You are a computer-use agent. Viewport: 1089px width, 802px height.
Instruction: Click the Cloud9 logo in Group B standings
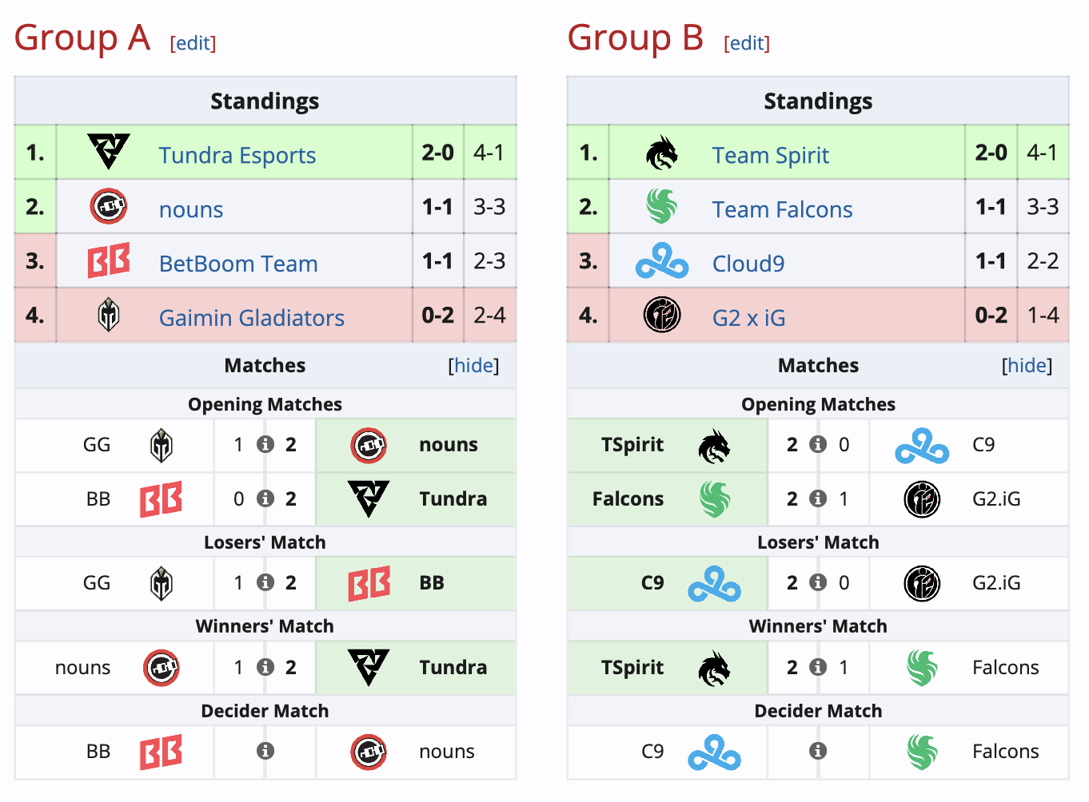pyautogui.click(x=661, y=260)
